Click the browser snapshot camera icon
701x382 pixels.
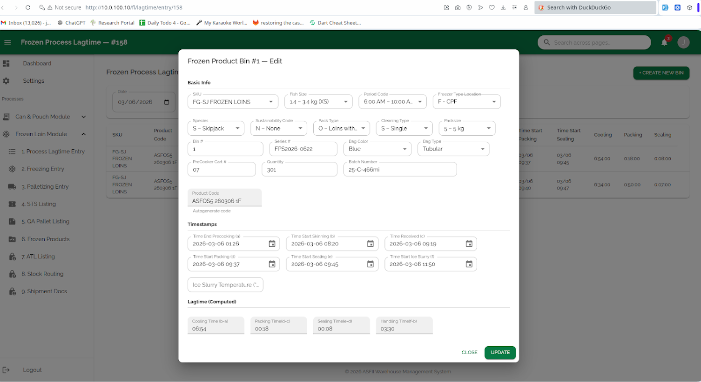click(458, 7)
